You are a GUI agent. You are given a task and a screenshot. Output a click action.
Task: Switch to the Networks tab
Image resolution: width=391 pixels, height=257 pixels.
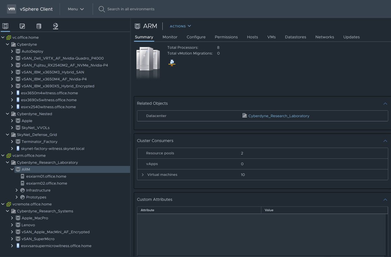(x=325, y=37)
